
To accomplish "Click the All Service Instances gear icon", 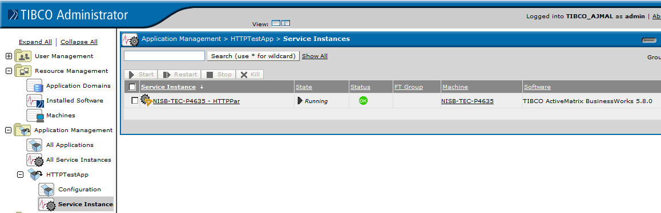I will [35, 160].
